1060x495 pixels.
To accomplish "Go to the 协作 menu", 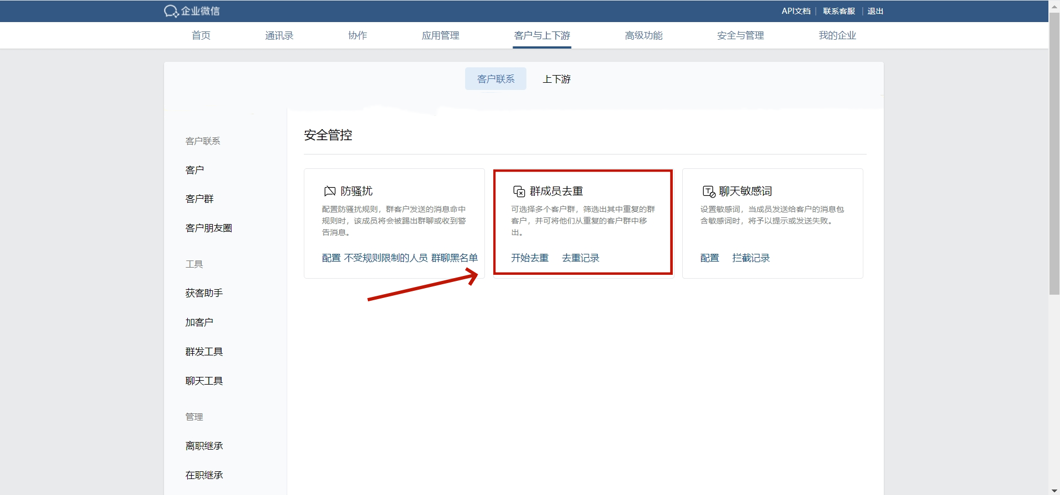I will pos(357,35).
